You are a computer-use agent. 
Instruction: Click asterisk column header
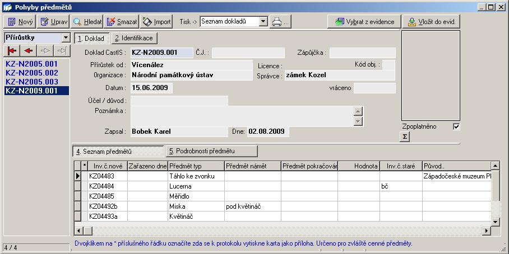(x=85, y=166)
